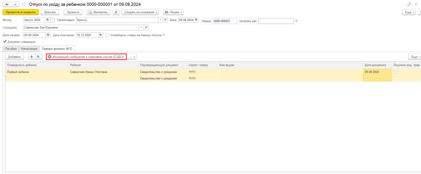
Task: Expand the Организация dropdown list
Action: 160,20
